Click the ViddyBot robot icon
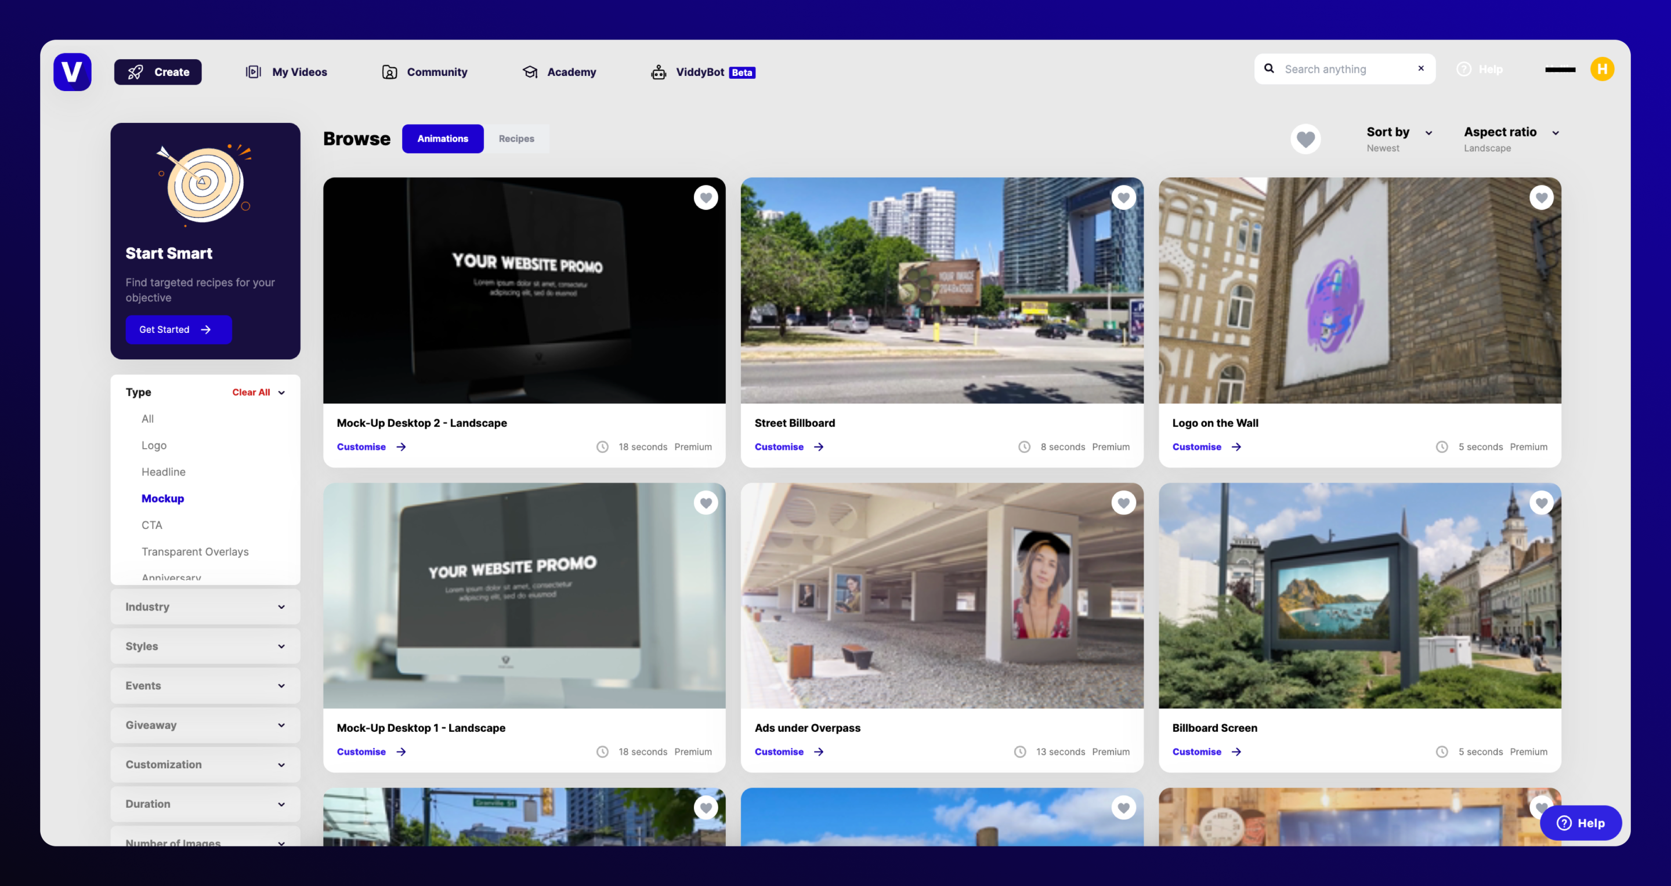1671x886 pixels. click(659, 72)
